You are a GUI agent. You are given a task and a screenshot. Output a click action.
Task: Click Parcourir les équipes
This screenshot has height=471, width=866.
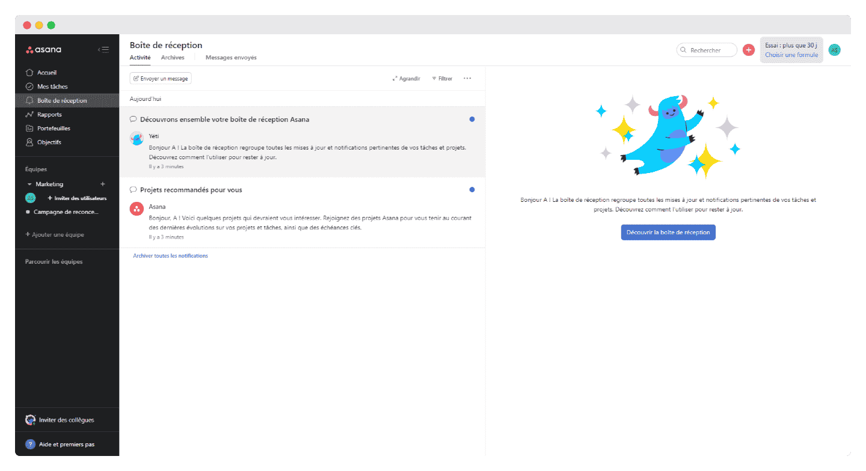(54, 262)
